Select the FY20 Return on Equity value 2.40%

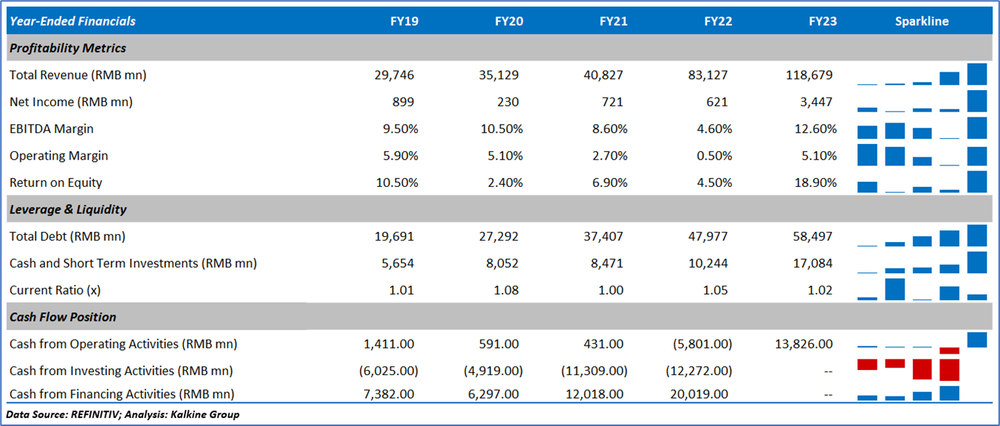502,182
